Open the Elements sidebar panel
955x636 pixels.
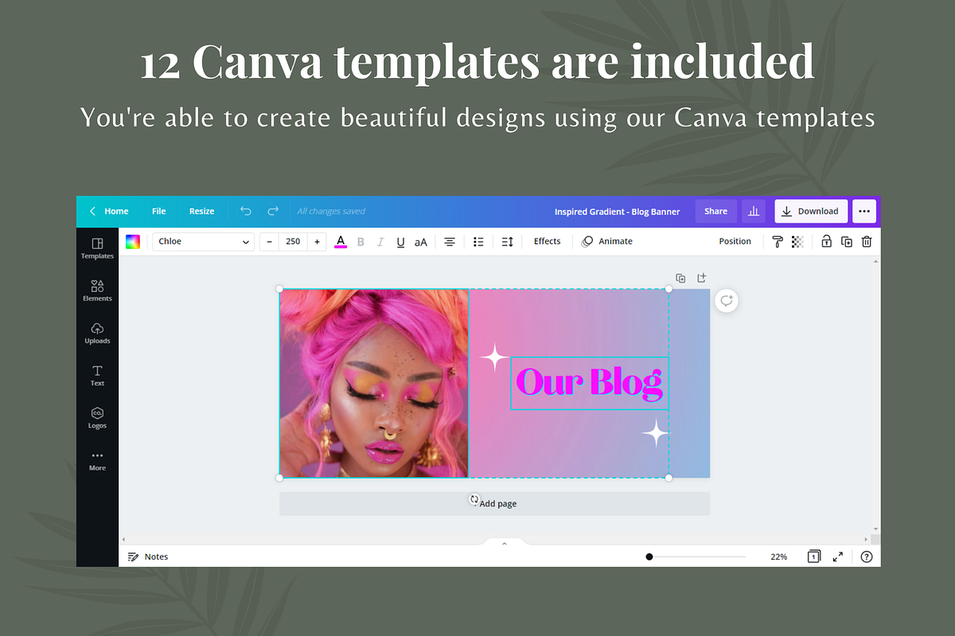point(97,290)
